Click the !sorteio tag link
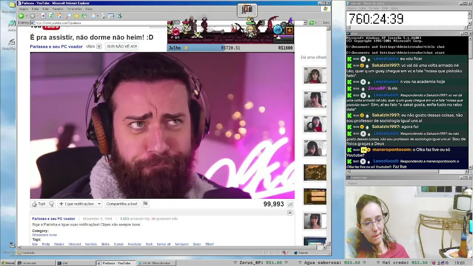Image resolution: width=473 pixels, height=266 pixels. (x=91, y=244)
